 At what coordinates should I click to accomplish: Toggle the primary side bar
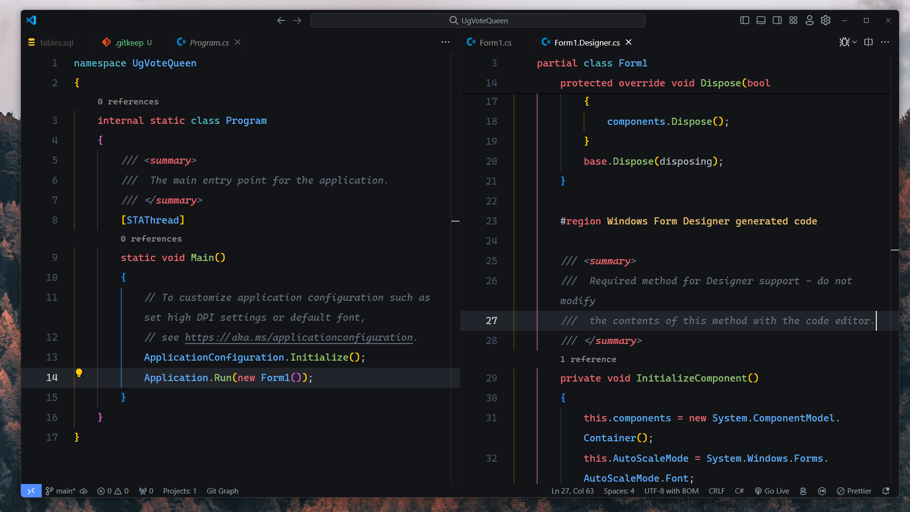[x=745, y=20]
